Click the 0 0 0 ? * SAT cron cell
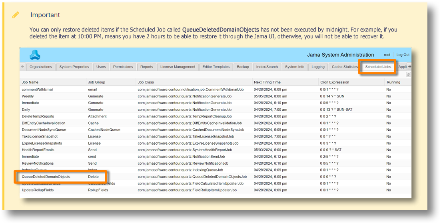 click(331, 150)
